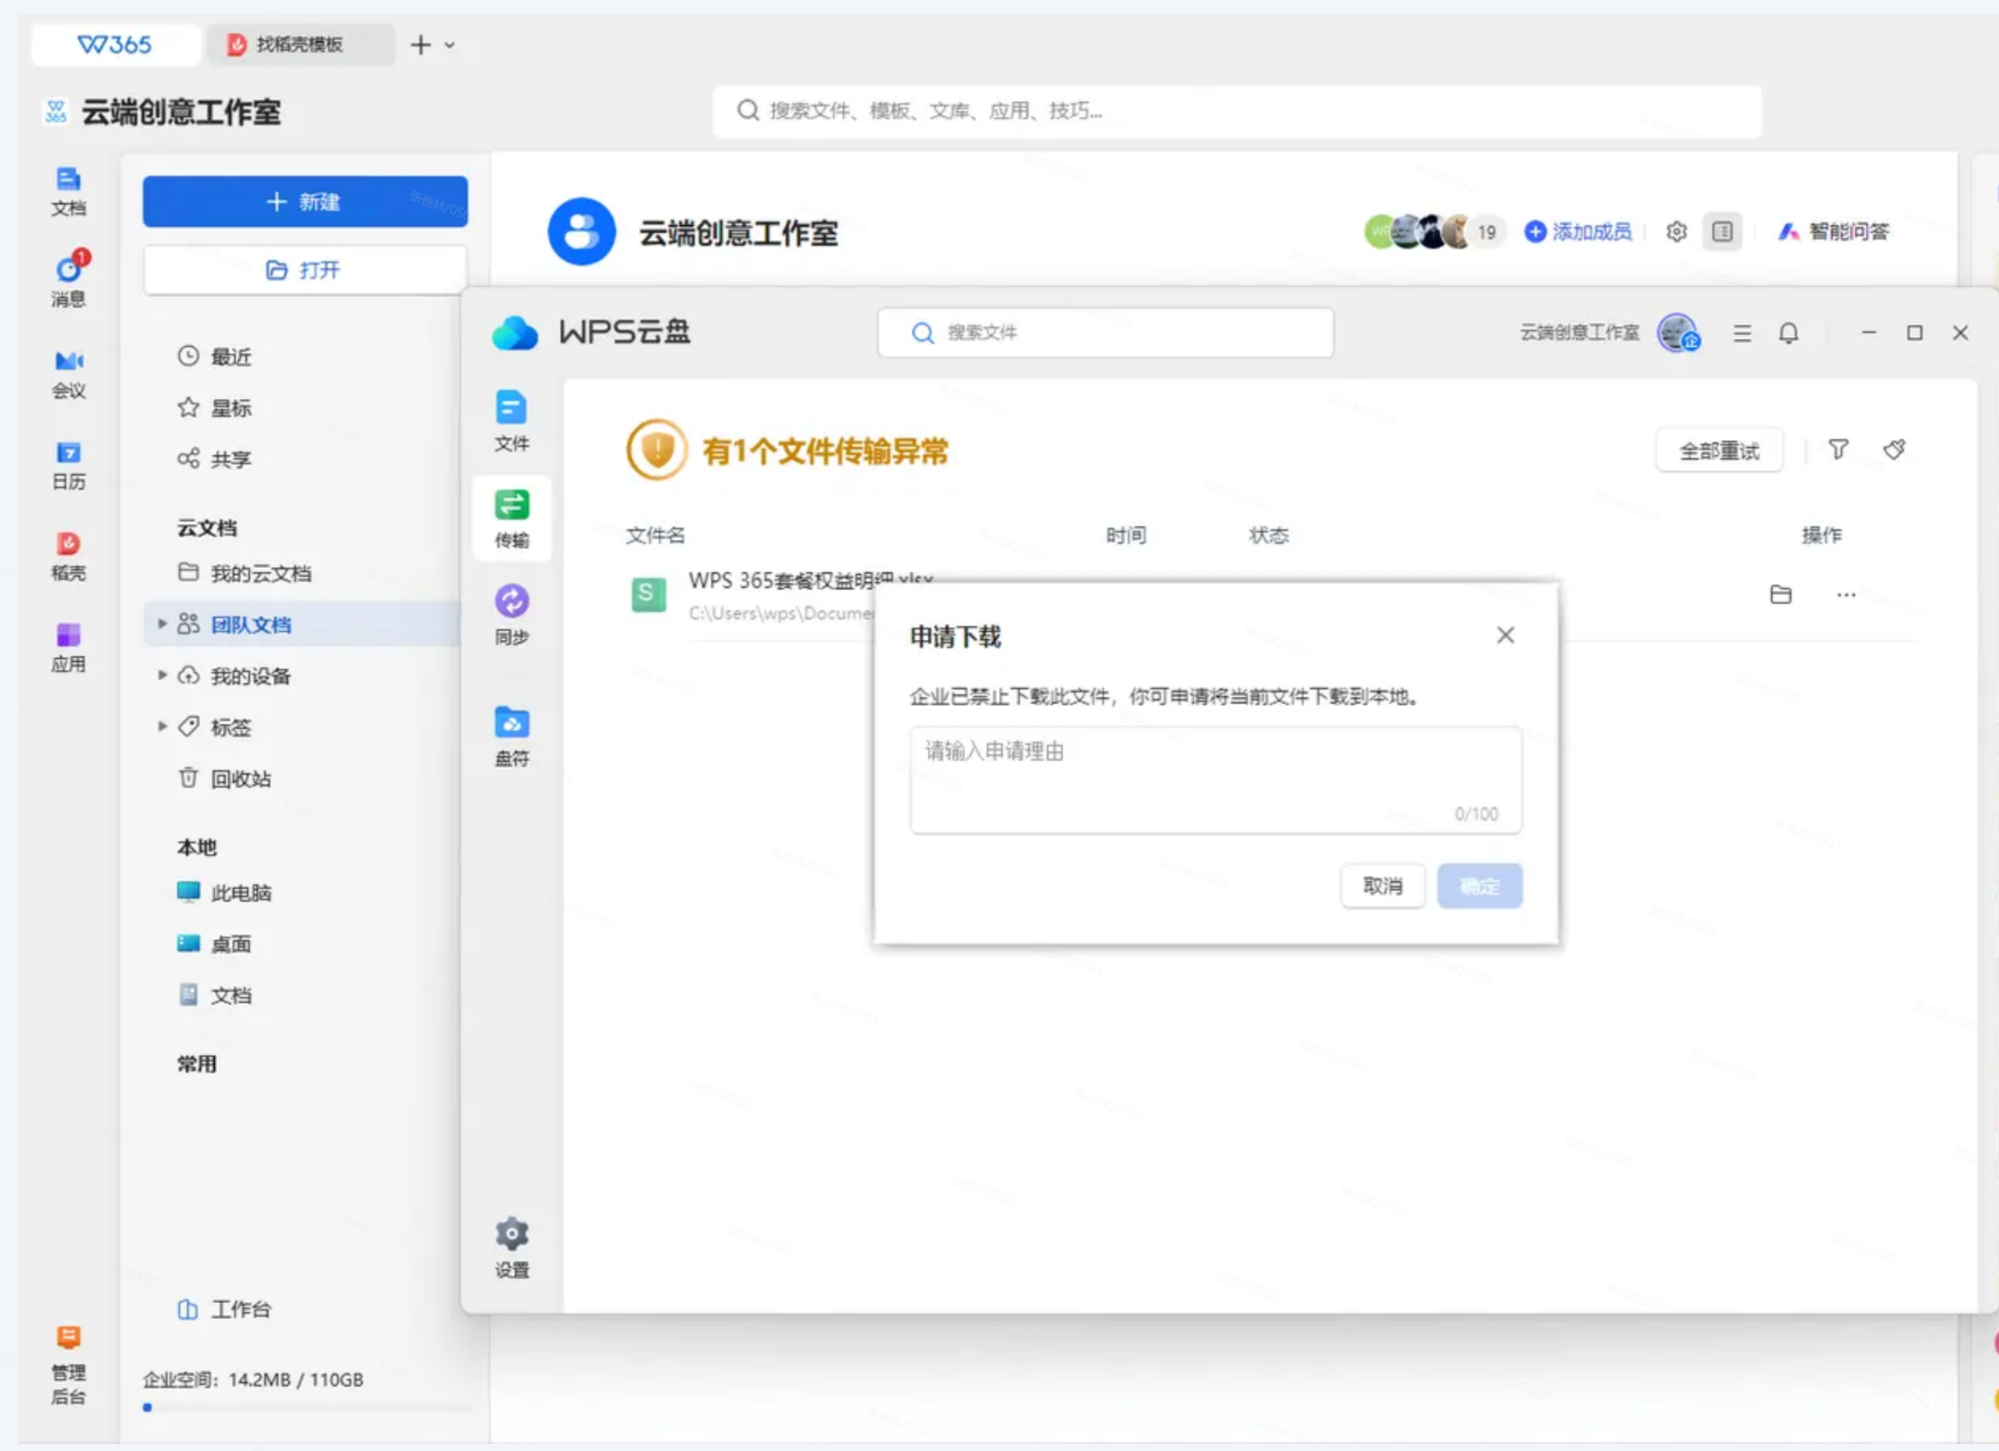The image size is (1999, 1451).
Task: Open the hamburger menu in WPS云盘 header
Action: (1742, 332)
